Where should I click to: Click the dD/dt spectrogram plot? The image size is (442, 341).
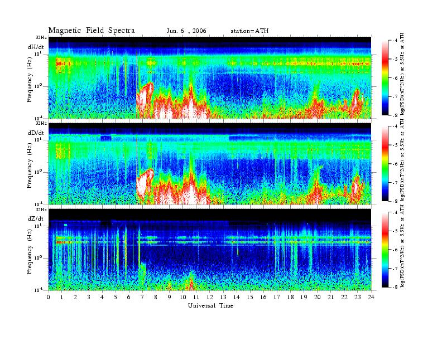click(x=210, y=163)
